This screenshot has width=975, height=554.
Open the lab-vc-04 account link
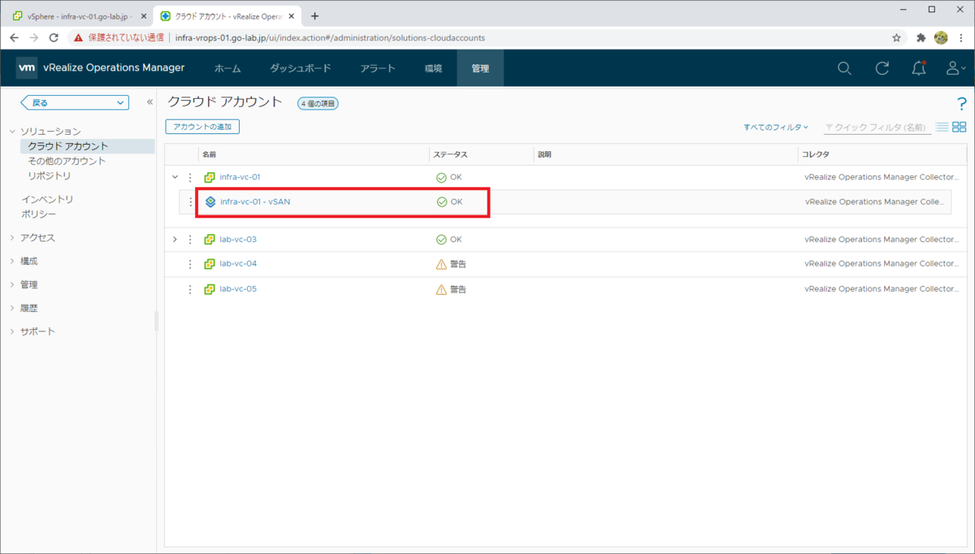pos(238,264)
